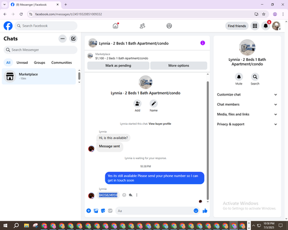Choose a GIF from the composer
The width and height of the screenshot is (288, 230).
tap(110, 211)
